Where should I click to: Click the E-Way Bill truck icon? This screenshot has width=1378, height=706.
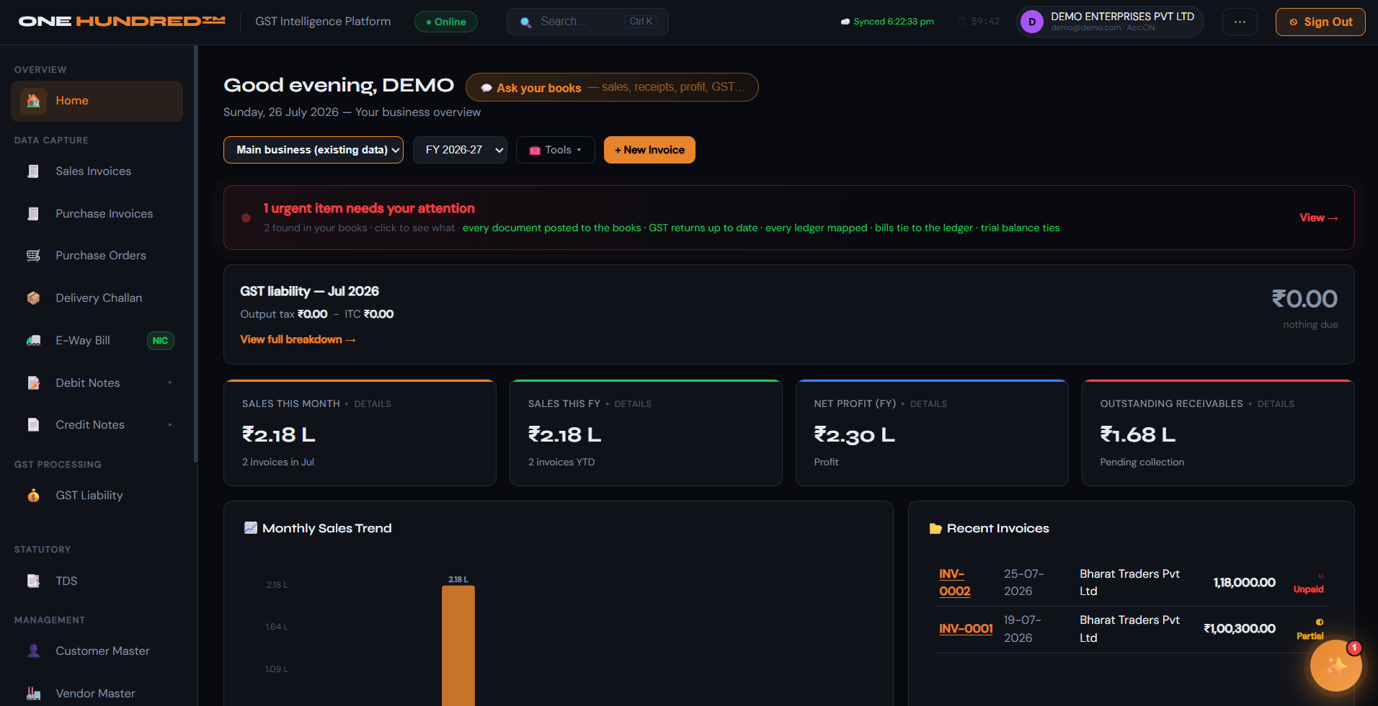(33, 341)
